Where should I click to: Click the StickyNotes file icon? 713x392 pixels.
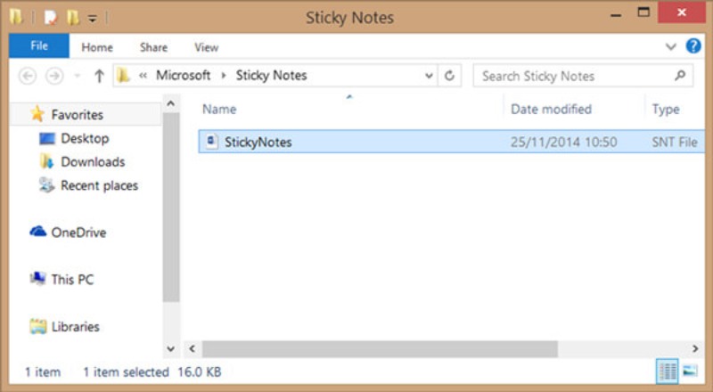(211, 142)
